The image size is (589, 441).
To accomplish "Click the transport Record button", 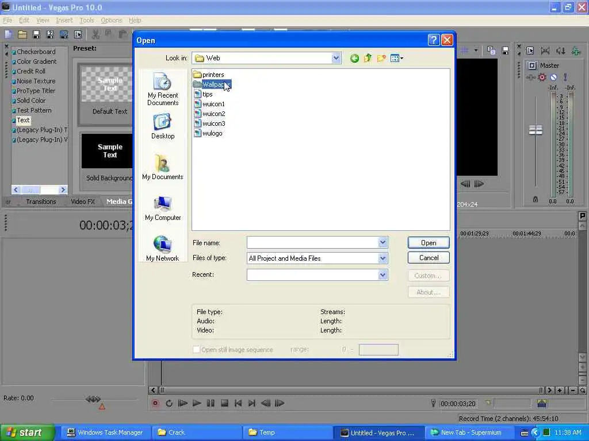I will coord(155,403).
